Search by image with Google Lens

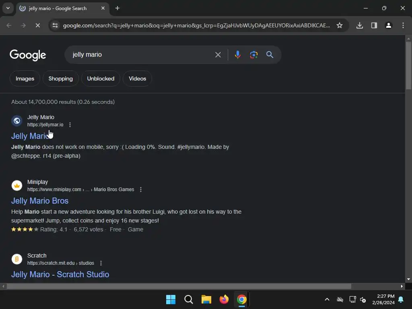coord(253,55)
